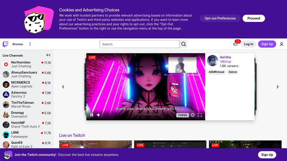
Task: Open LIRIK channel avatar
Action: click(x=6, y=135)
